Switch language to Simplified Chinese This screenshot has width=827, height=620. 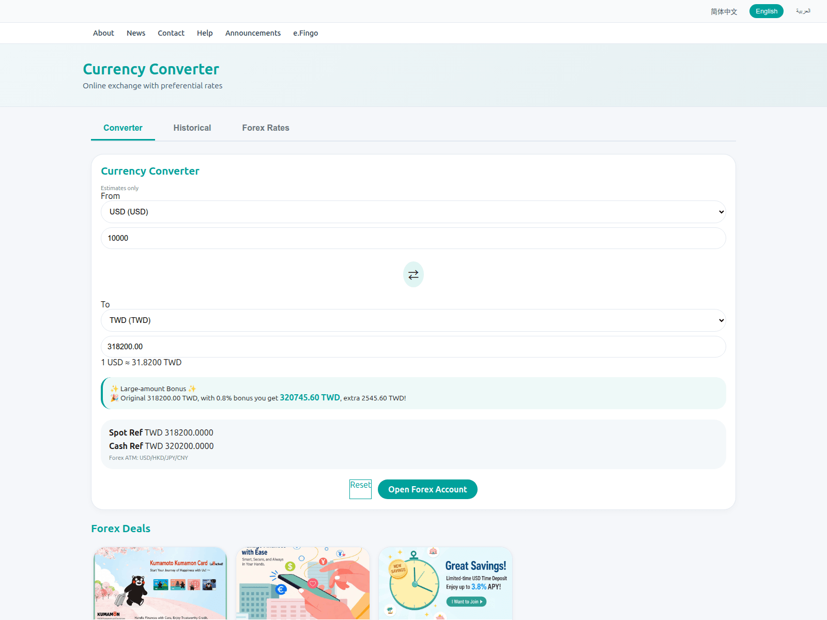pyautogui.click(x=724, y=11)
